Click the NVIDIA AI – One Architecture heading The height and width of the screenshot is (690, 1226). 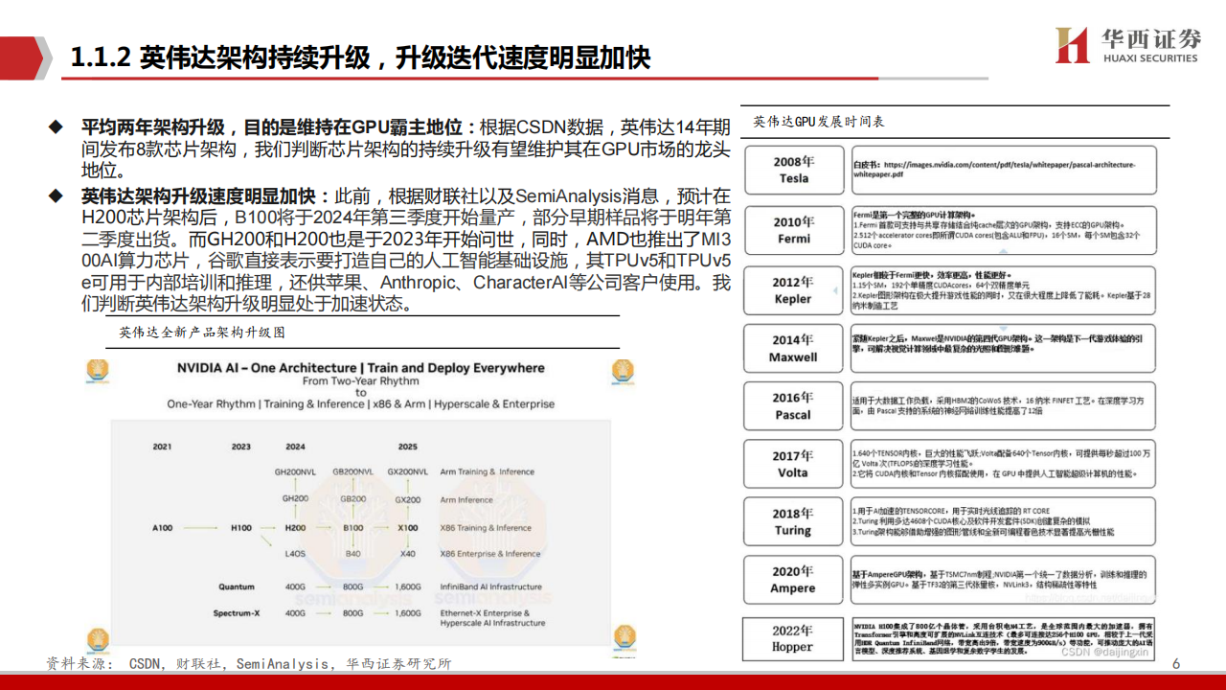(x=361, y=368)
